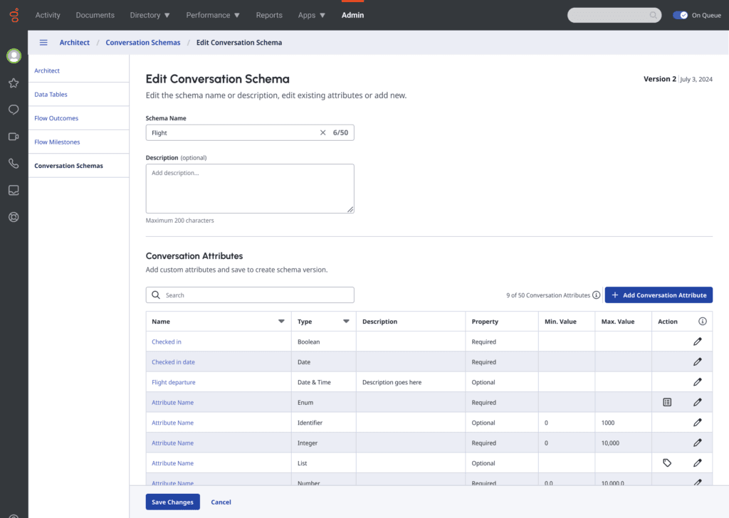Open the Reports menu item
Image resolution: width=729 pixels, height=518 pixels.
point(269,14)
